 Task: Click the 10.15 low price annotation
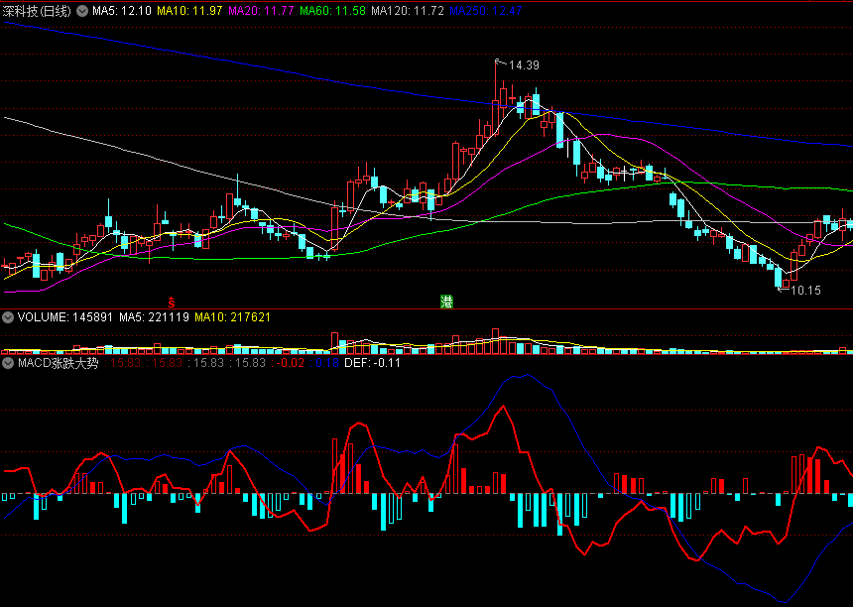point(805,291)
